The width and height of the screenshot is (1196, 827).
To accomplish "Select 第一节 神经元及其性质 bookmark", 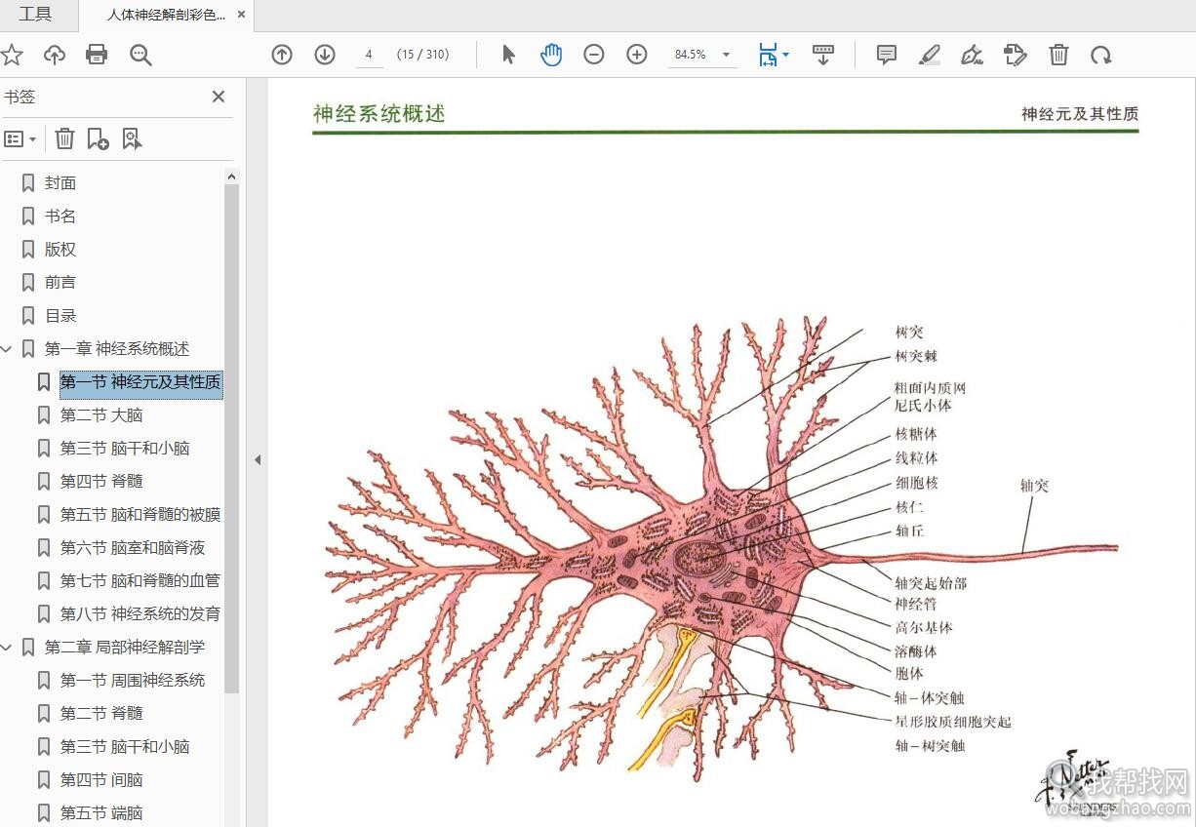I will pos(140,382).
